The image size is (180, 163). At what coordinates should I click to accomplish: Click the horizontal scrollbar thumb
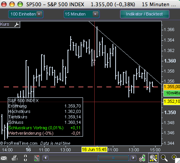tap(114, 158)
